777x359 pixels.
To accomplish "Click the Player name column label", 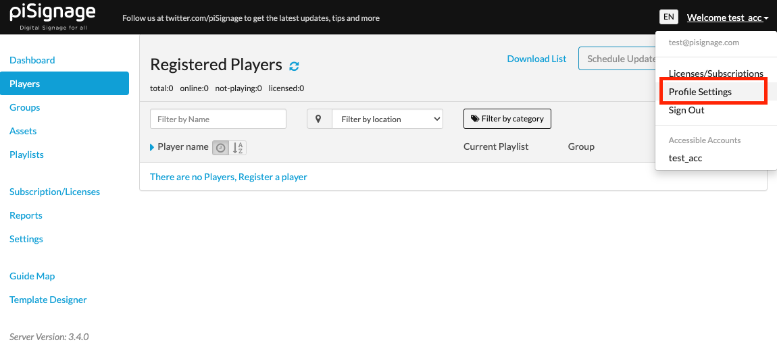I will 183,146.
